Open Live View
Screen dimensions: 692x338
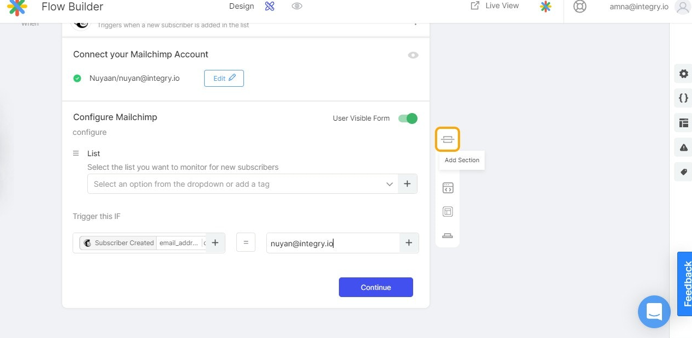click(x=502, y=5)
